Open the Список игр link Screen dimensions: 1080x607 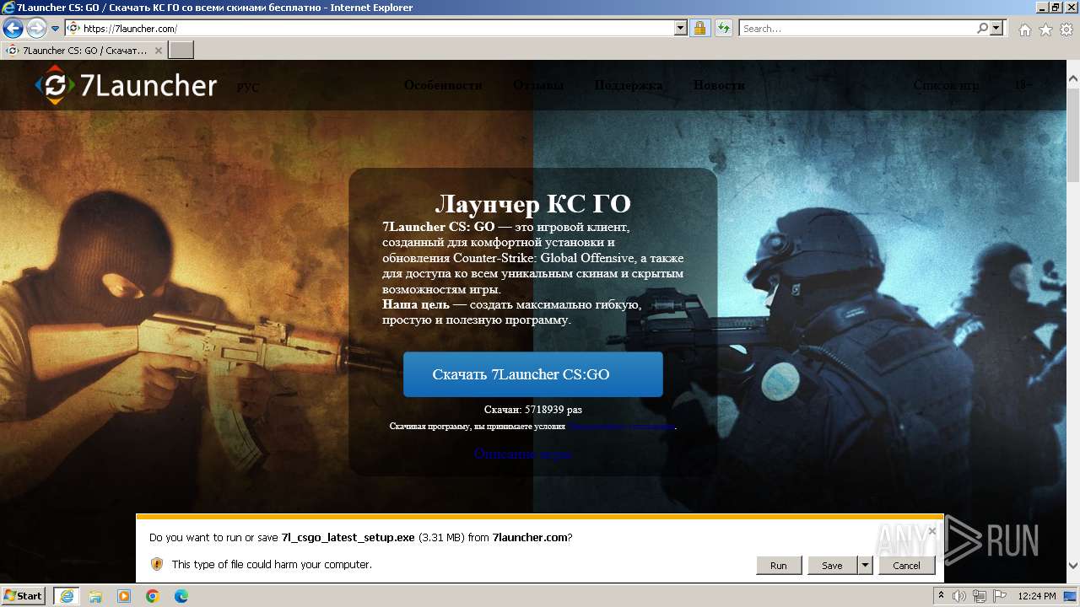946,85
